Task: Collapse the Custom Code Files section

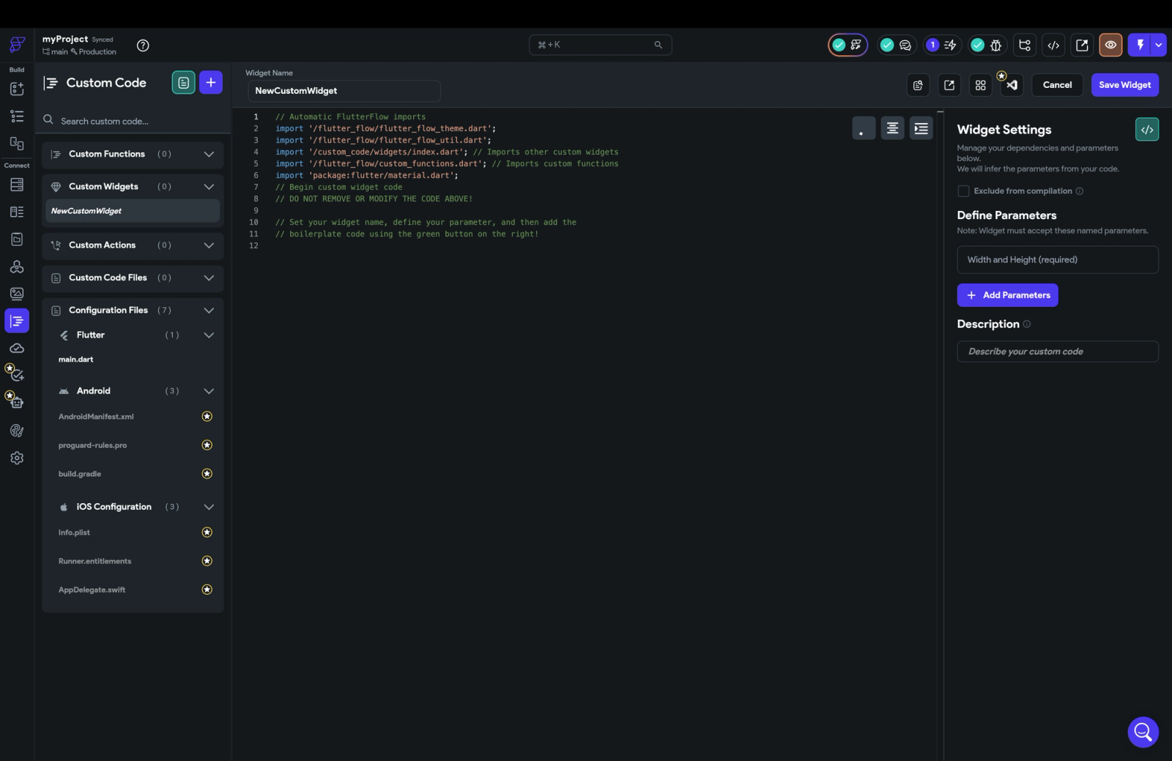Action: click(x=209, y=278)
